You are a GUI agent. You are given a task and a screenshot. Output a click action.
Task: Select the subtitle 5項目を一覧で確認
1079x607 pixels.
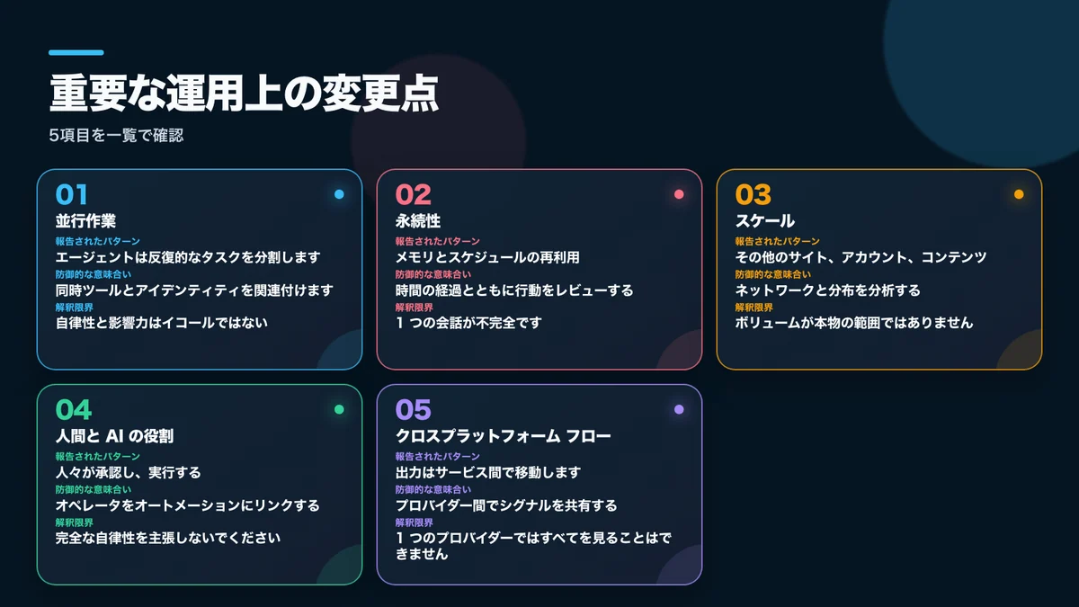coord(117,137)
